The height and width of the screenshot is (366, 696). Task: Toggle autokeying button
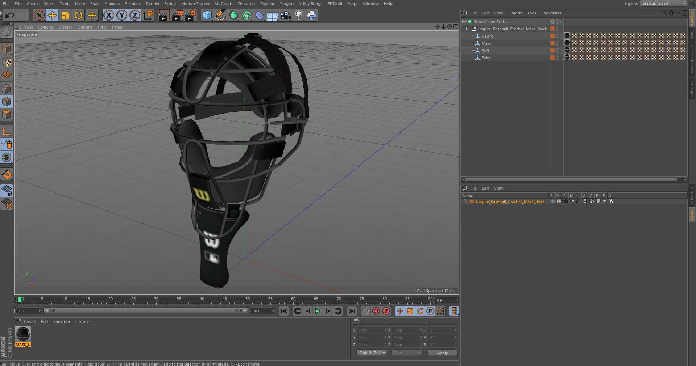(x=376, y=311)
